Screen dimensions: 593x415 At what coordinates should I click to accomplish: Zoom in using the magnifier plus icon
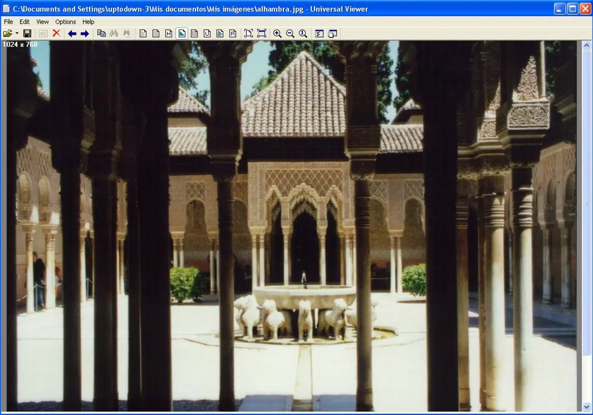(277, 34)
